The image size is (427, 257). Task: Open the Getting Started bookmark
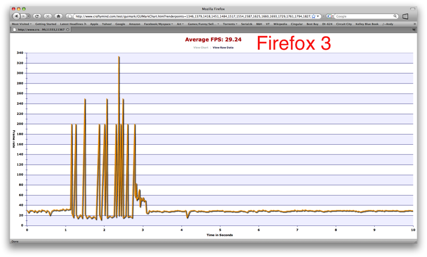pos(46,24)
